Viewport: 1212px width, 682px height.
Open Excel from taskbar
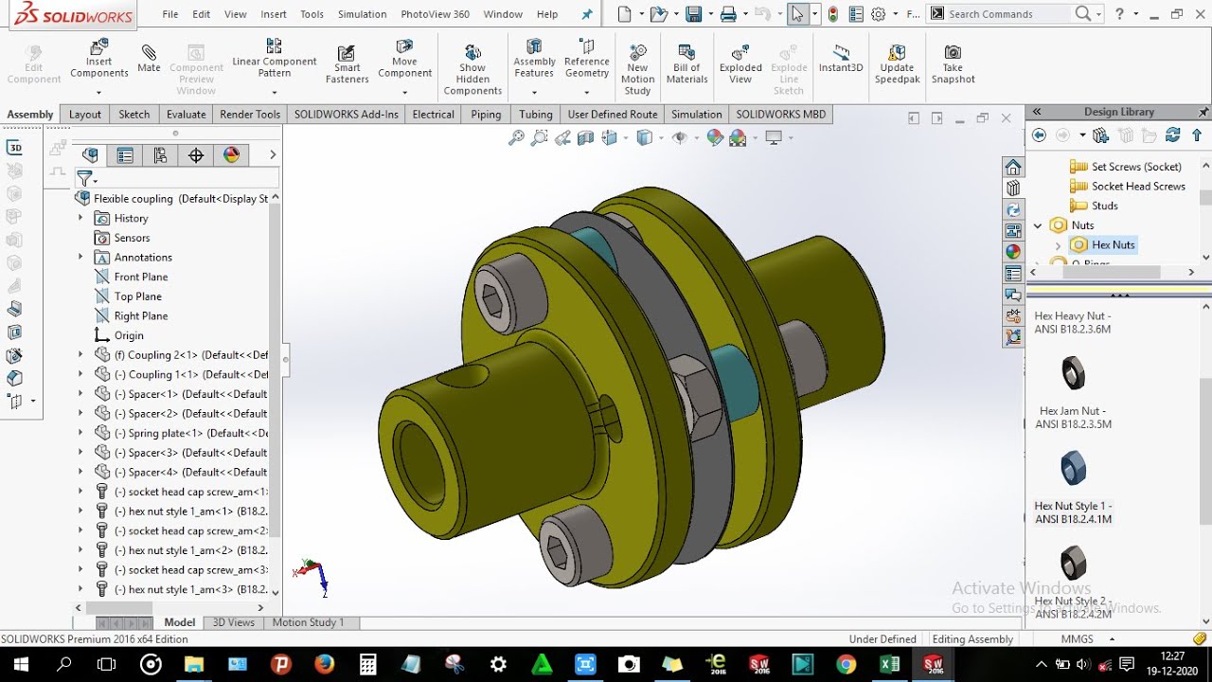pos(889,664)
